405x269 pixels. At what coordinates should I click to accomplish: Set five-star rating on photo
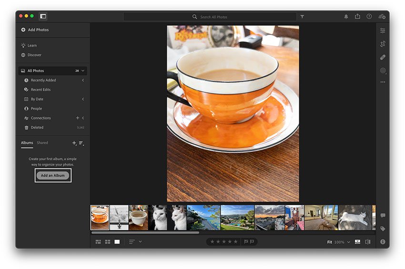(x=235, y=242)
